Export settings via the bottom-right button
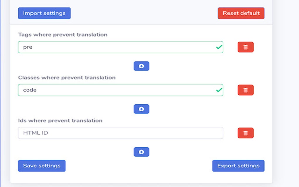The image size is (299, 187). pyautogui.click(x=238, y=166)
